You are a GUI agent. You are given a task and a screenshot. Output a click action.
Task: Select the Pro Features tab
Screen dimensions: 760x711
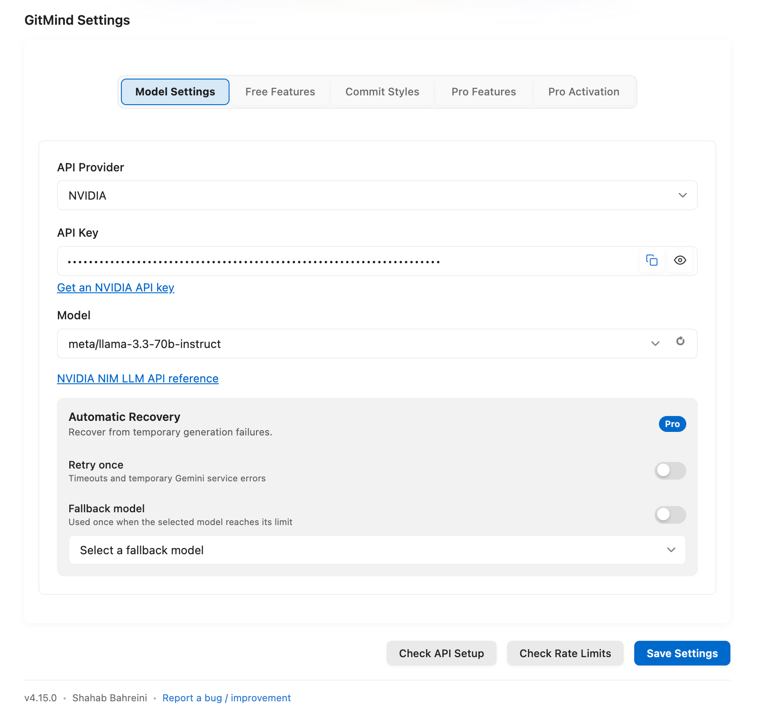click(x=484, y=92)
